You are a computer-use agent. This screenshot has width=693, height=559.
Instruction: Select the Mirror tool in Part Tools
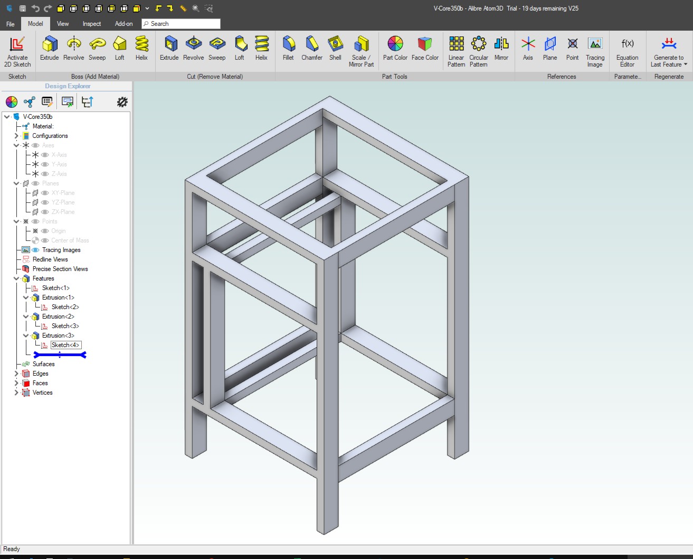501,49
